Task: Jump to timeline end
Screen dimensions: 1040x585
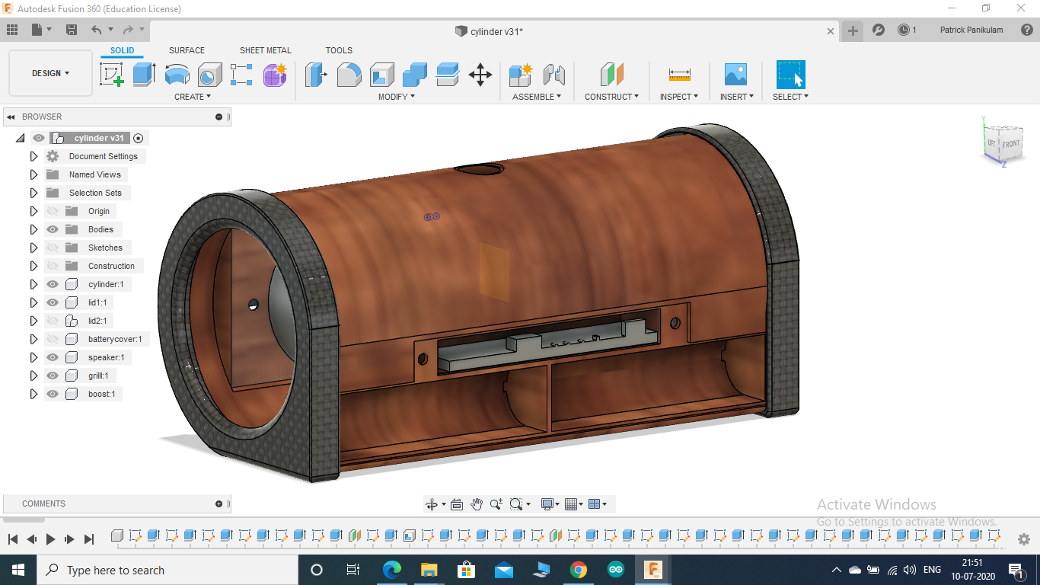Action: click(89, 539)
